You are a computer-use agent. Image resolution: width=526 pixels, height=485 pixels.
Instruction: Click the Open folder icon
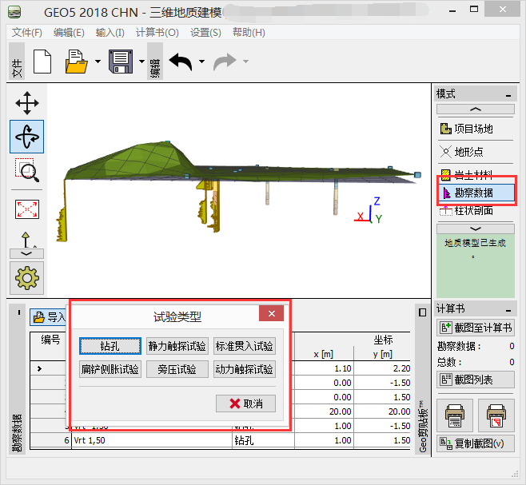pos(76,62)
